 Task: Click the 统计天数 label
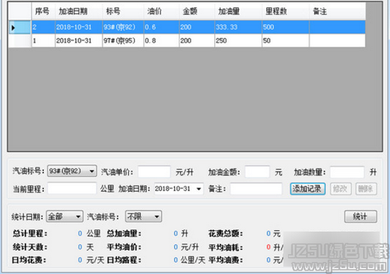[x=30, y=247]
